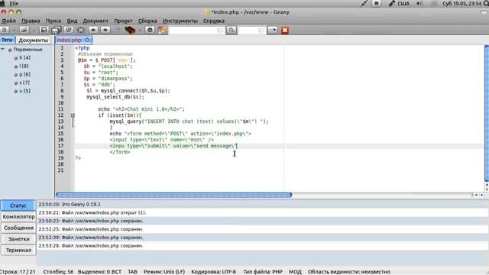
Task: Navigate forward with the right arrow icon
Action: [105, 30]
